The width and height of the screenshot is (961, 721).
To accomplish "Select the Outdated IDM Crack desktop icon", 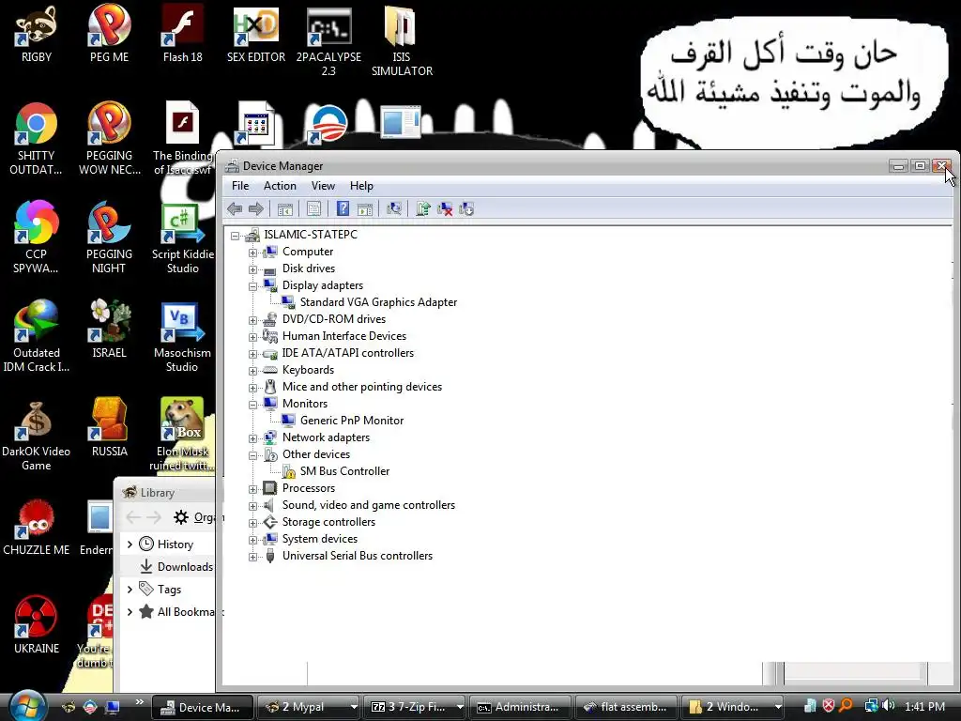I will tap(37, 337).
